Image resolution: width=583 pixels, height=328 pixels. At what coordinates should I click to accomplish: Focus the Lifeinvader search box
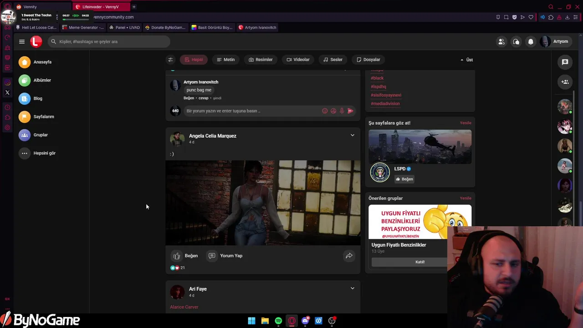(109, 41)
